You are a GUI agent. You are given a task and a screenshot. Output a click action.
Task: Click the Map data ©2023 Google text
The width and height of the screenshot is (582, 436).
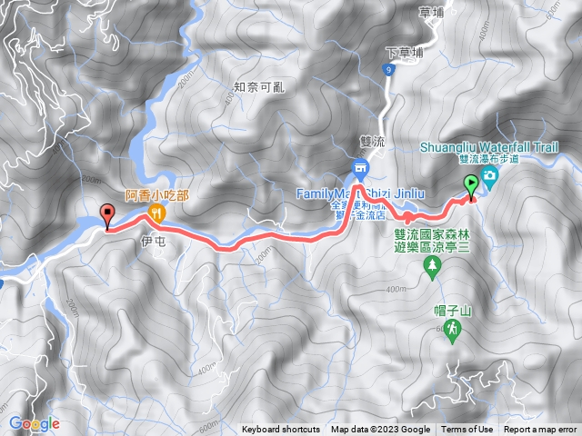click(x=380, y=430)
